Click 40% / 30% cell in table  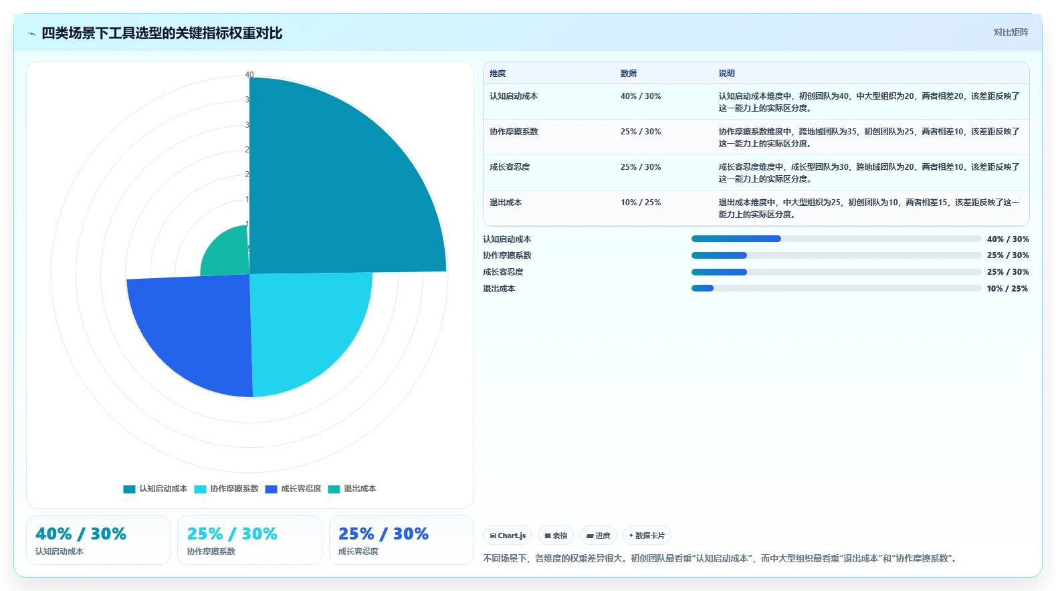641,96
